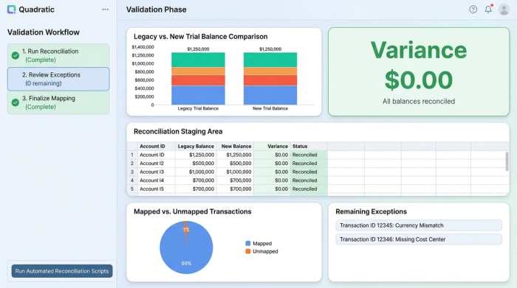The image size is (517, 288).
Task: Select row number 3 header
Action: pos(132,172)
